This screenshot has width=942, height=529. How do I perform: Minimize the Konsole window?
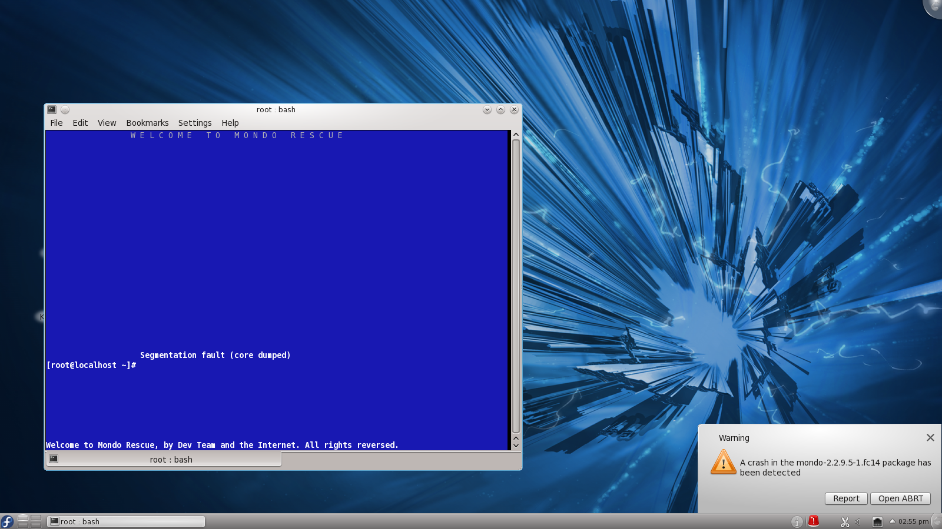487,110
